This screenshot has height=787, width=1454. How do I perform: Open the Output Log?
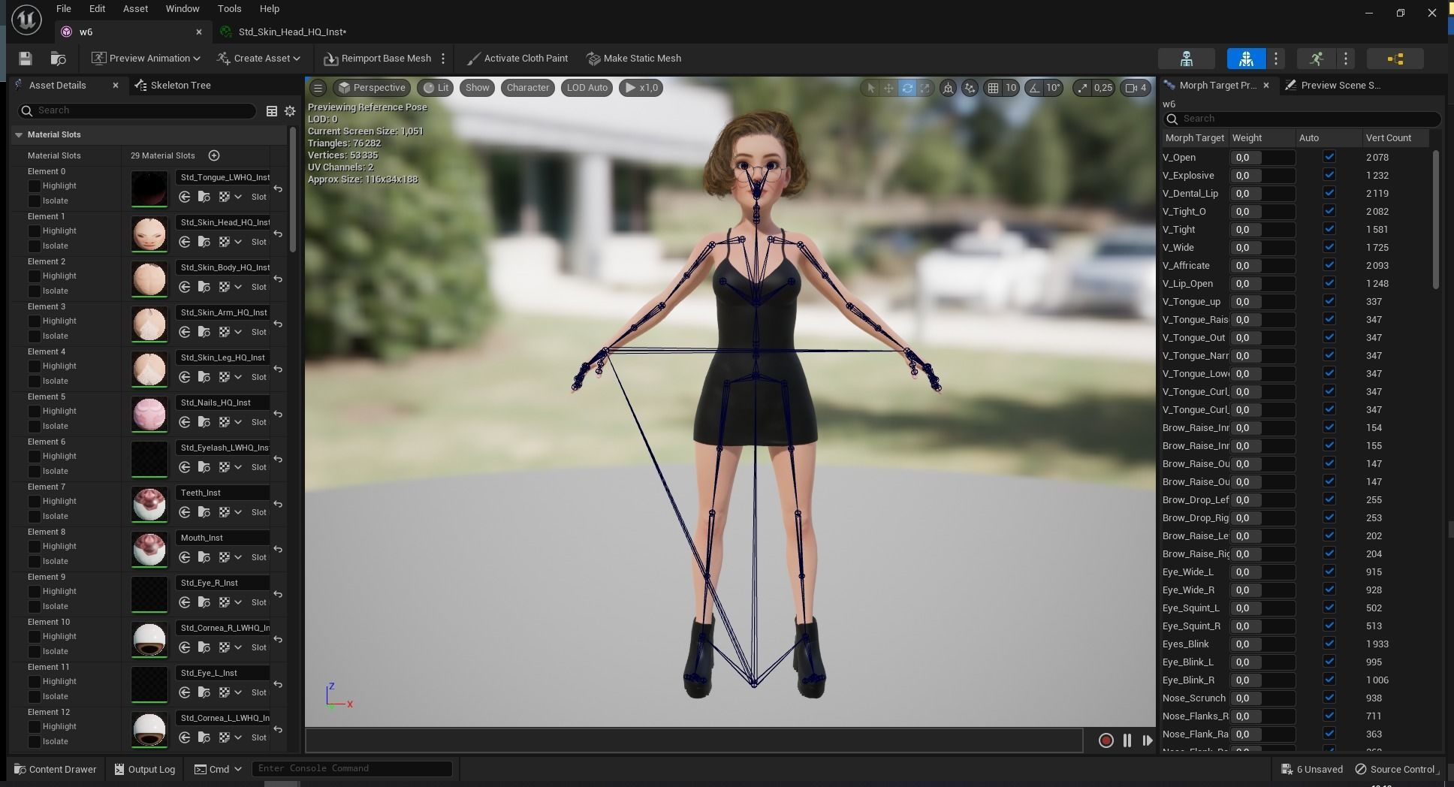point(145,769)
